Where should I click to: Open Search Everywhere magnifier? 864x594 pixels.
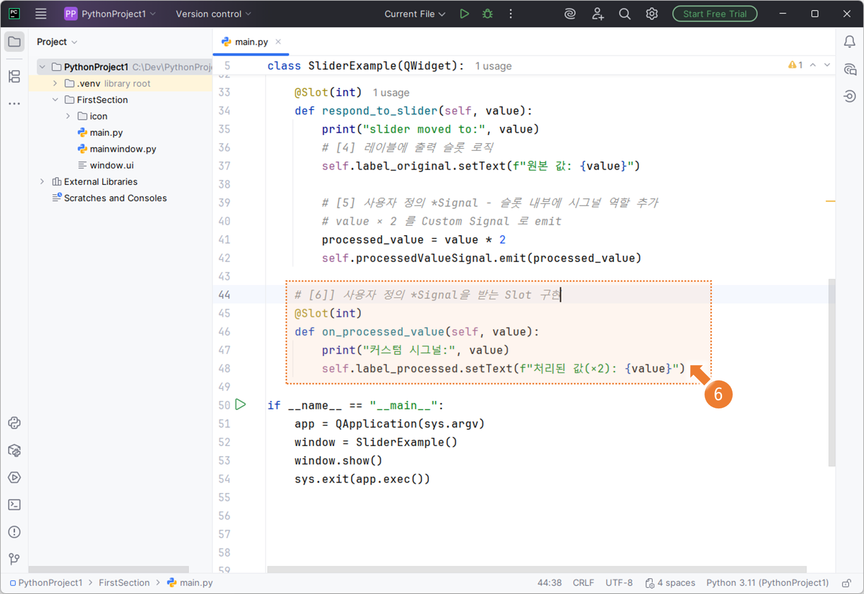[x=625, y=14]
